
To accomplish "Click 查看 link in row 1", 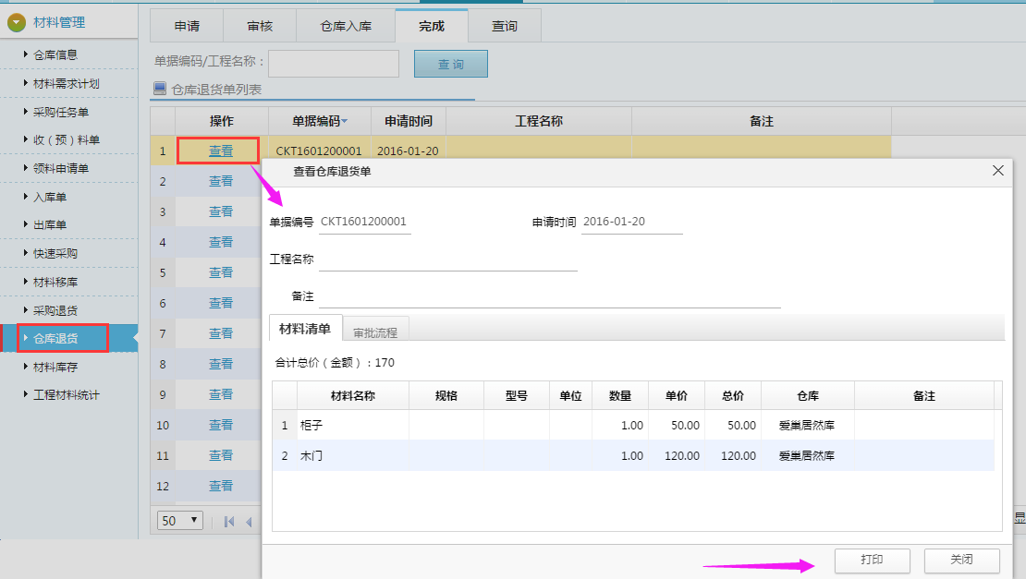I will [x=221, y=151].
